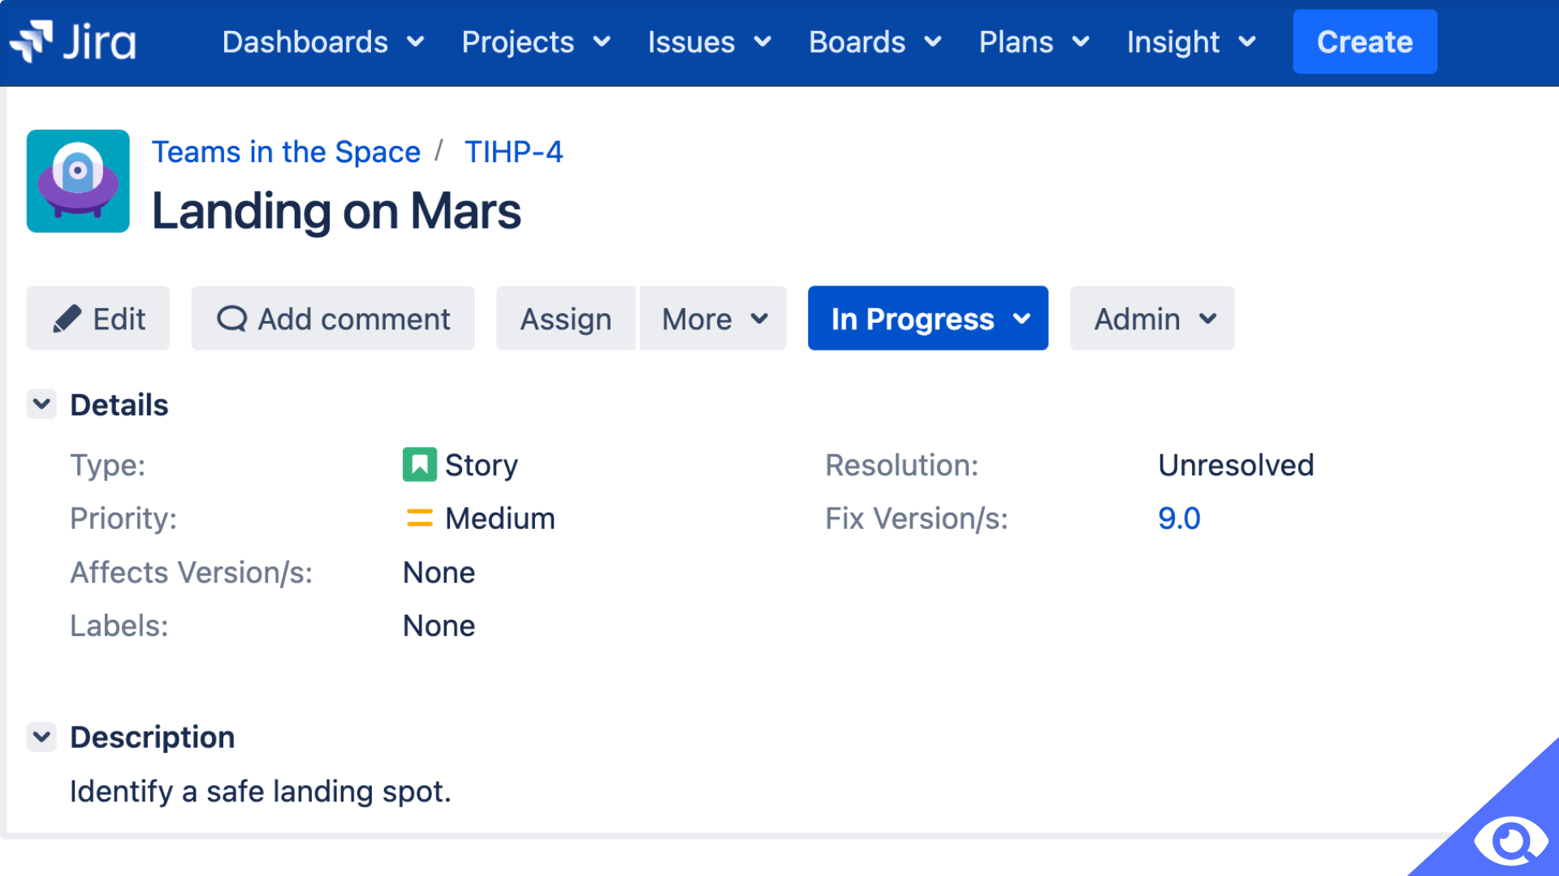Click the Assign button
This screenshot has height=876, width=1559.
pyautogui.click(x=564, y=318)
